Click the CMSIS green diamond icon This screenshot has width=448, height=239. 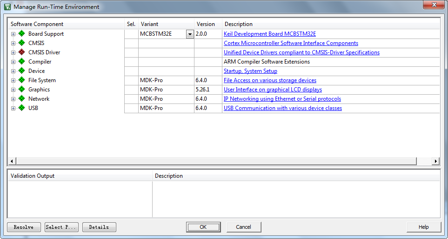22,43
